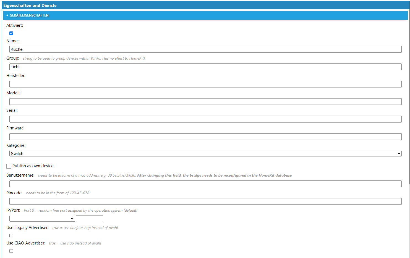Enable Publish as own device checkbox
Screen dimensions: 410x258
[x=9, y=166]
